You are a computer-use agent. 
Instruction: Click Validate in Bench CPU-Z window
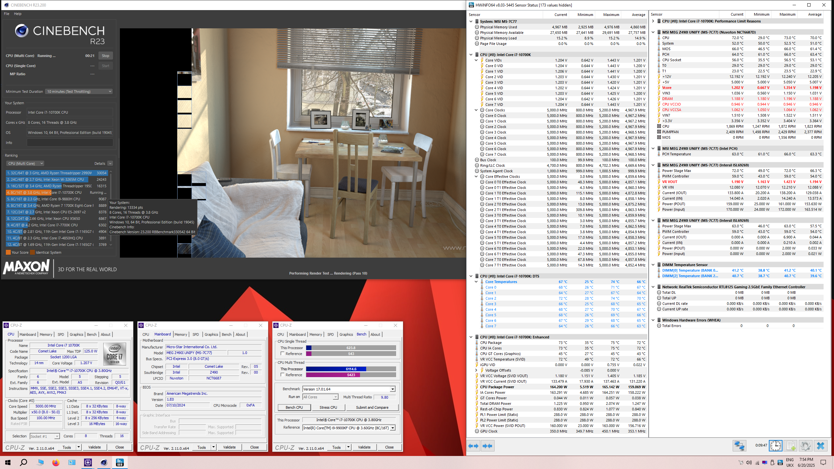[364, 447]
